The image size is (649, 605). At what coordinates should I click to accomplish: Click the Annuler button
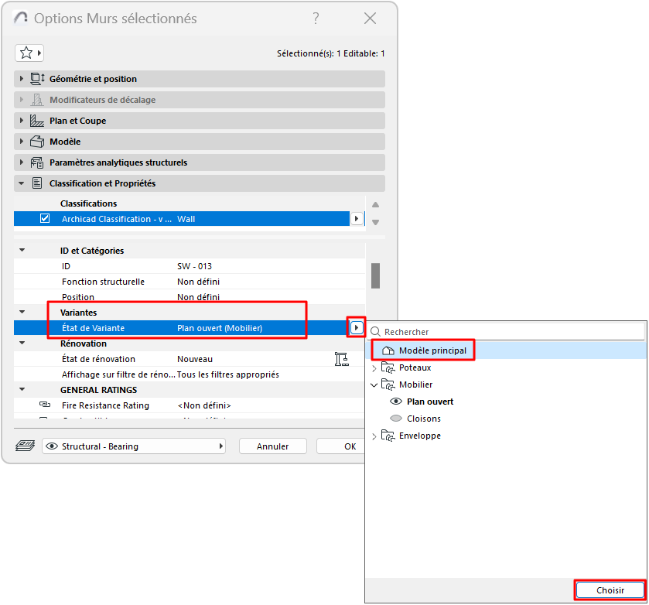tap(273, 446)
